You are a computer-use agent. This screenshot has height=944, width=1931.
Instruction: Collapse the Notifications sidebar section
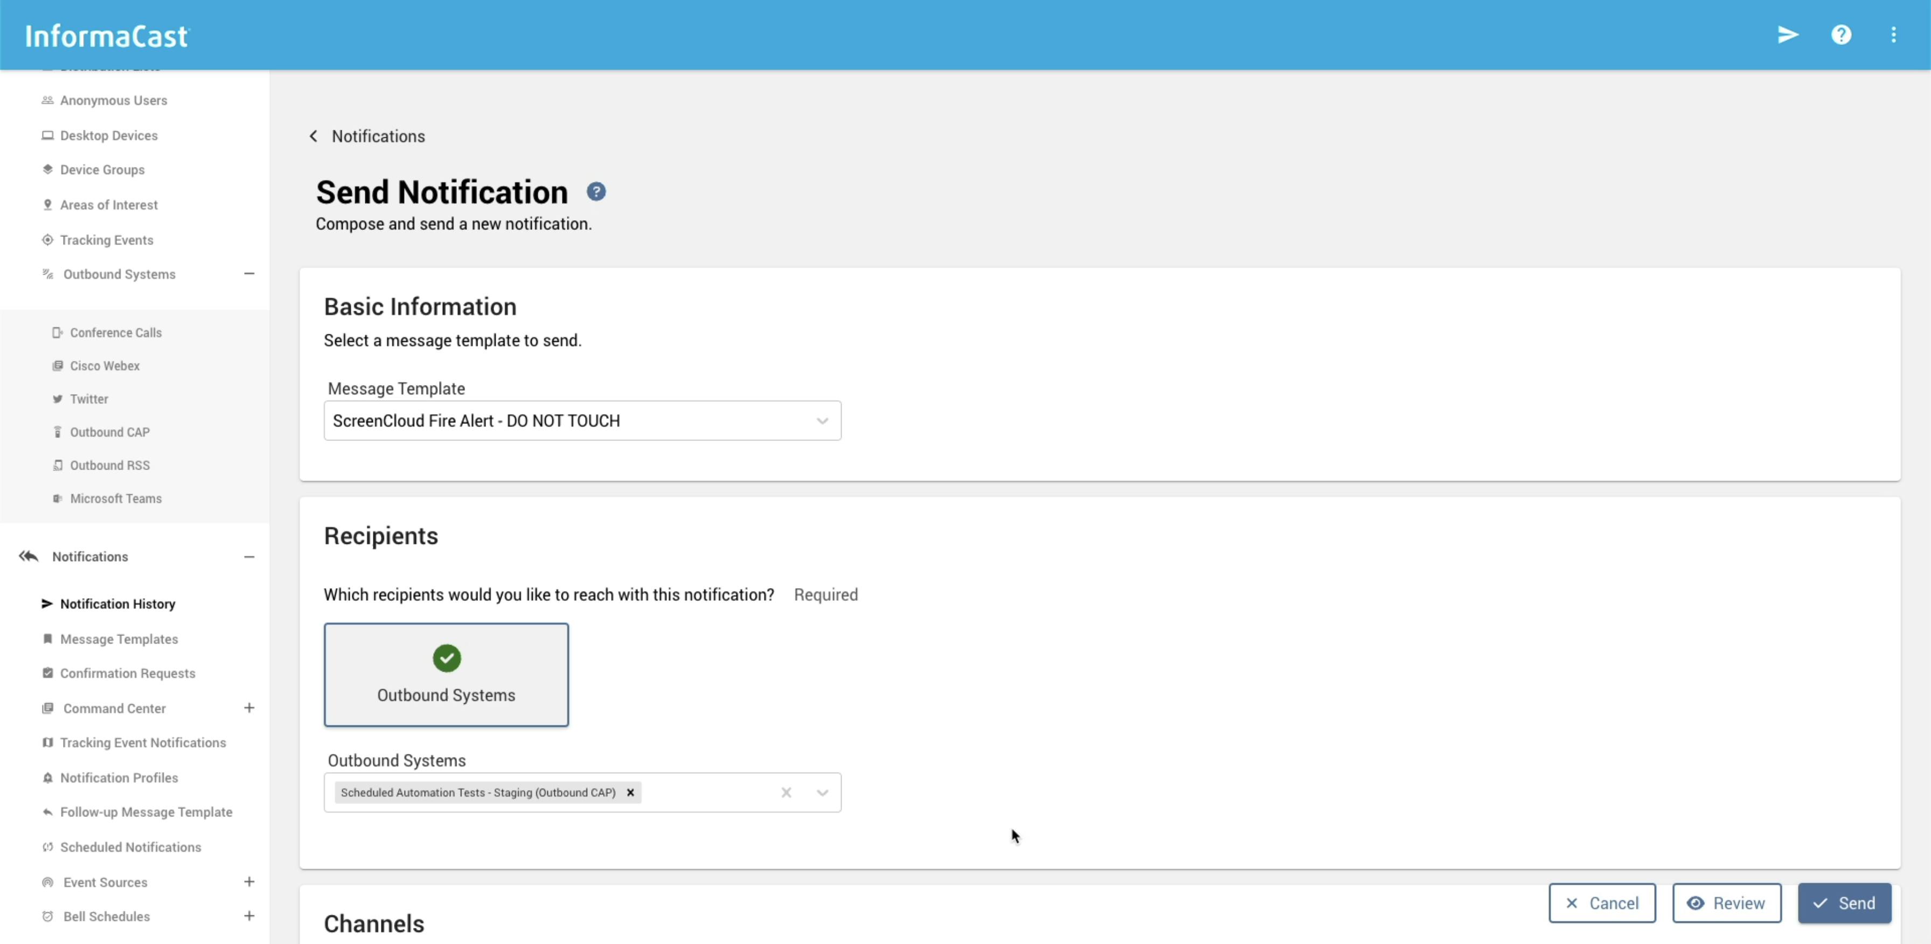249,556
